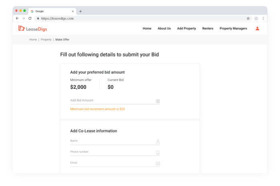Focus the Add Bid Amount field

pos(112,100)
